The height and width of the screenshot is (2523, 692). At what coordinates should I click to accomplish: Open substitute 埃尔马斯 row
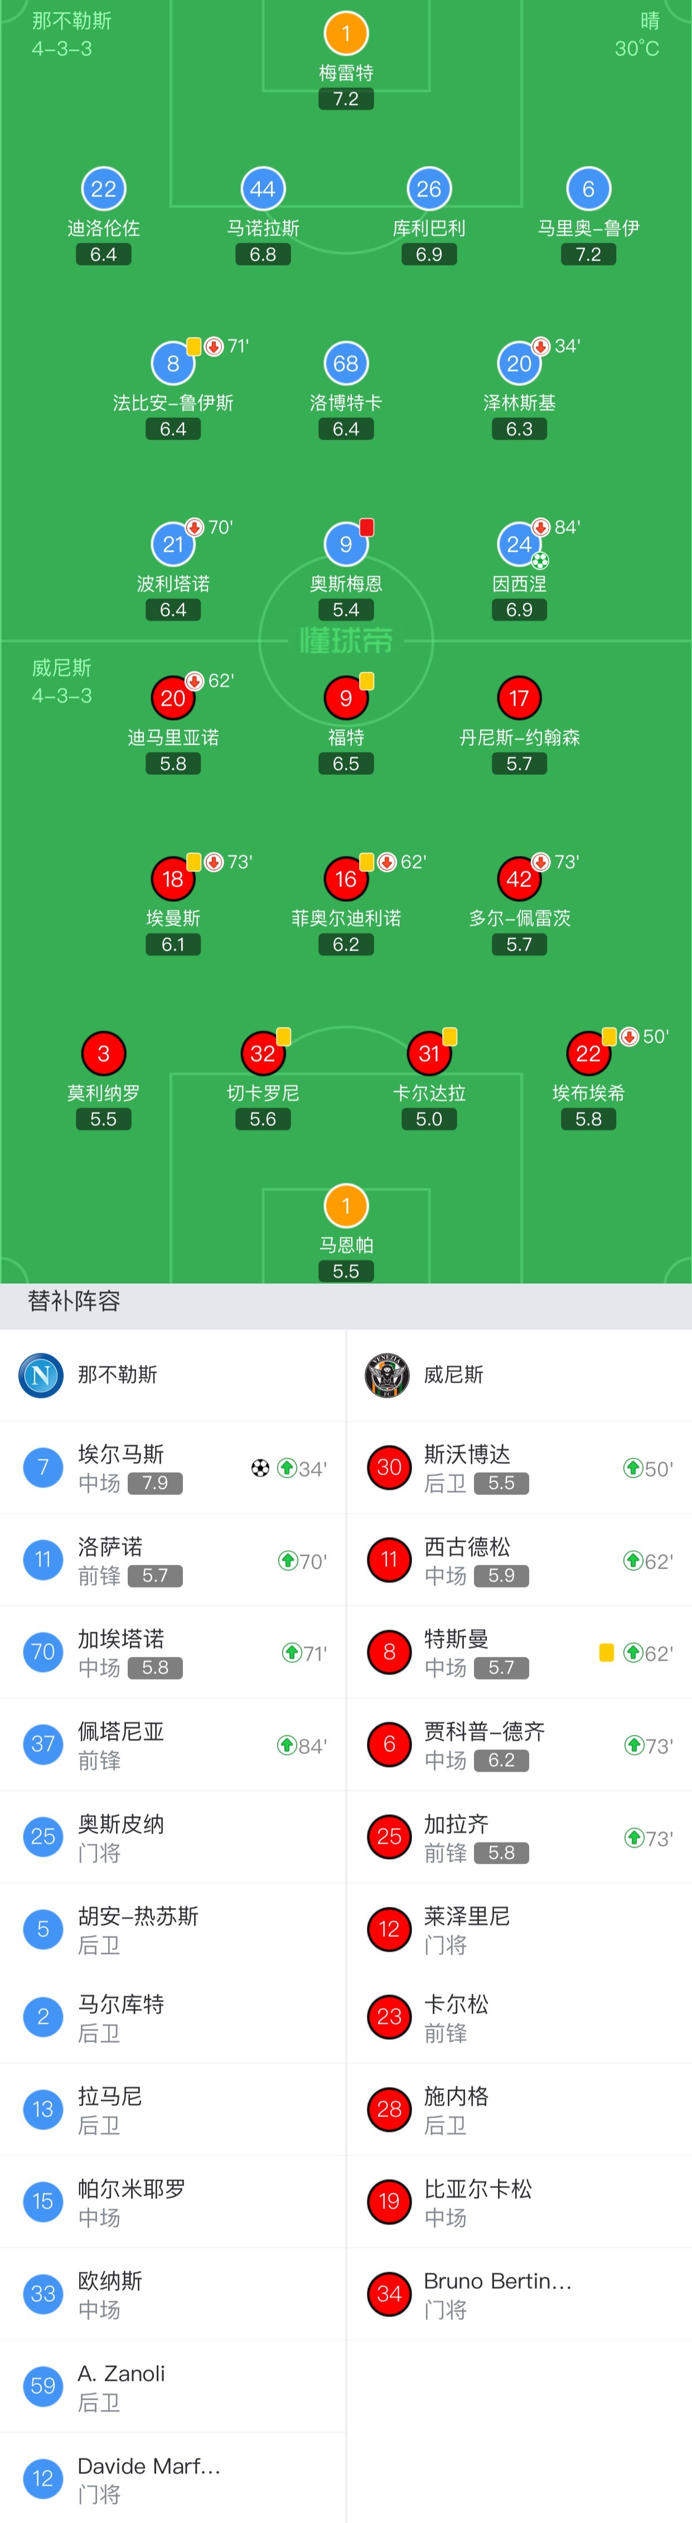(172, 1468)
